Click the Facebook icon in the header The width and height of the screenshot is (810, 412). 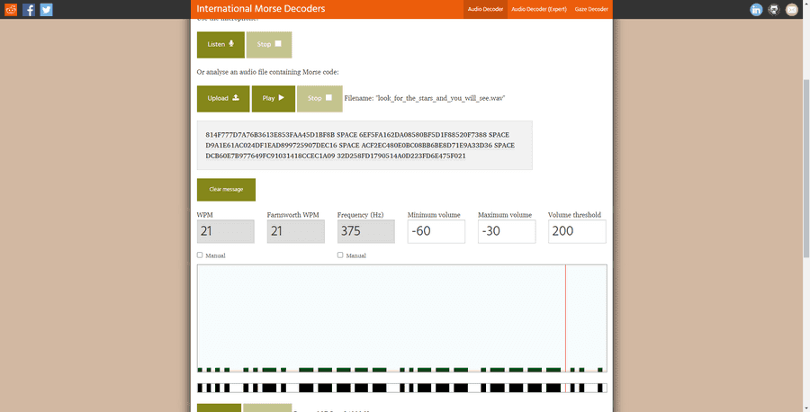pyautogui.click(x=29, y=10)
